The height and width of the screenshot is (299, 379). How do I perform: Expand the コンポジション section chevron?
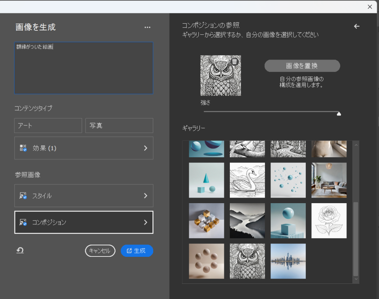(145, 222)
